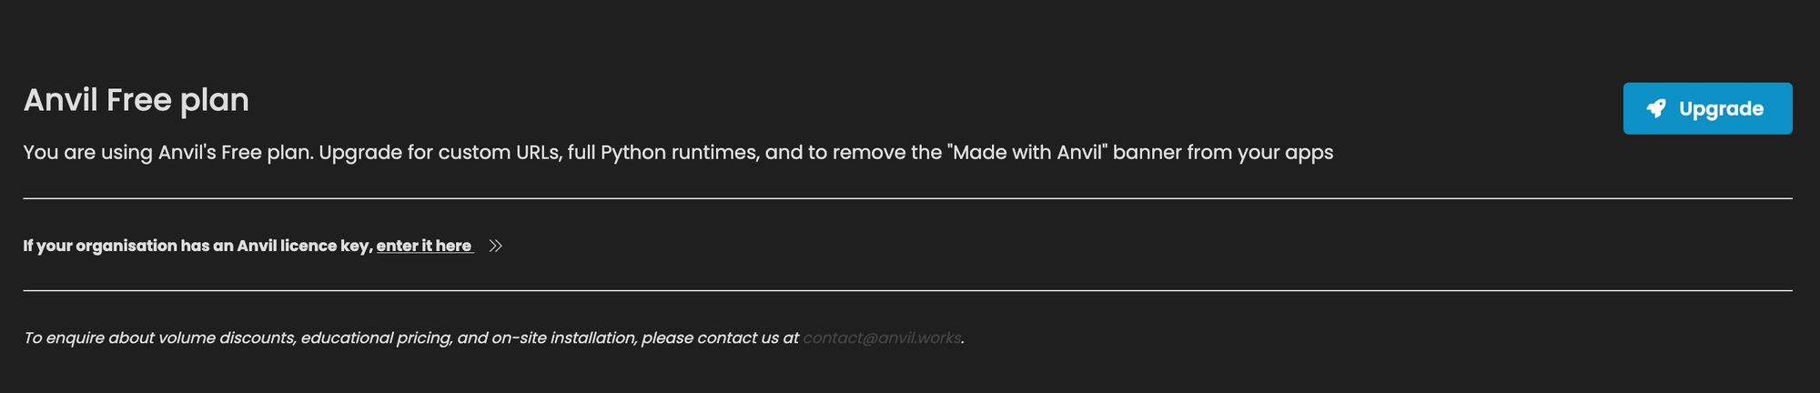Image resolution: width=1820 pixels, height=393 pixels.
Task: Click the divider line above the licence key row
Action: coord(907,197)
